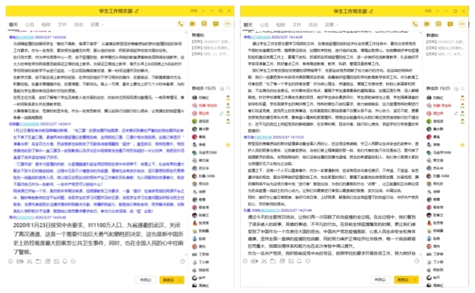This screenshot has width=475, height=293.
Task: Switch to 公告 tab in right window
Action: pyautogui.click(x=264, y=24)
